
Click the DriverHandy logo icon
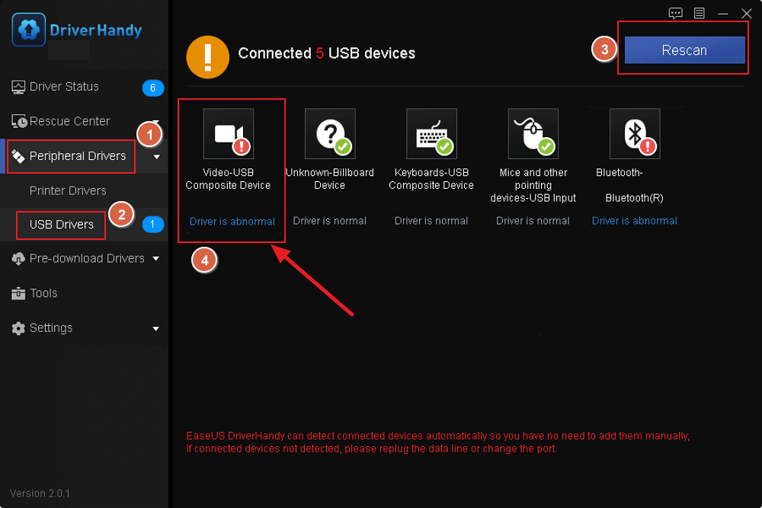[29, 30]
